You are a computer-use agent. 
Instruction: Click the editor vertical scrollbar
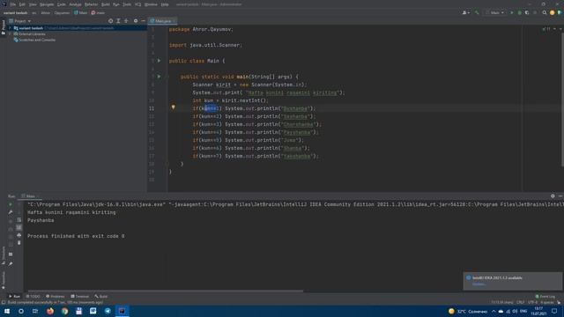tap(562, 100)
